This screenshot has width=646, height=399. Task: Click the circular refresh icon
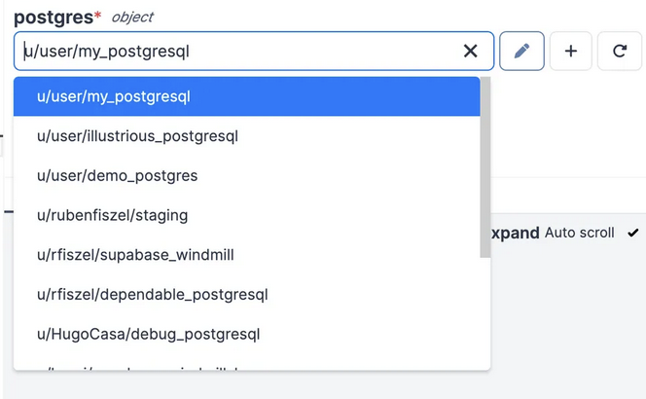620,52
